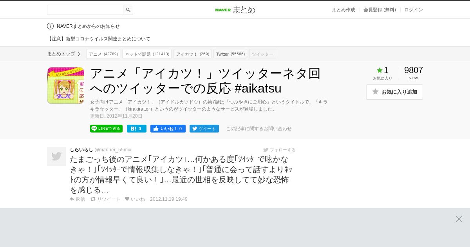Select Twitter (55566) tag
Screen dimensions: 470x247
(x=230, y=54)
